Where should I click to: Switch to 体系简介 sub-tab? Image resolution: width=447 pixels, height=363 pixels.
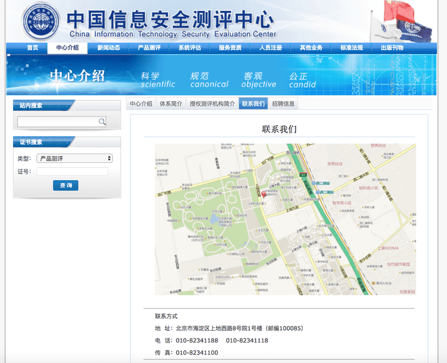point(171,104)
